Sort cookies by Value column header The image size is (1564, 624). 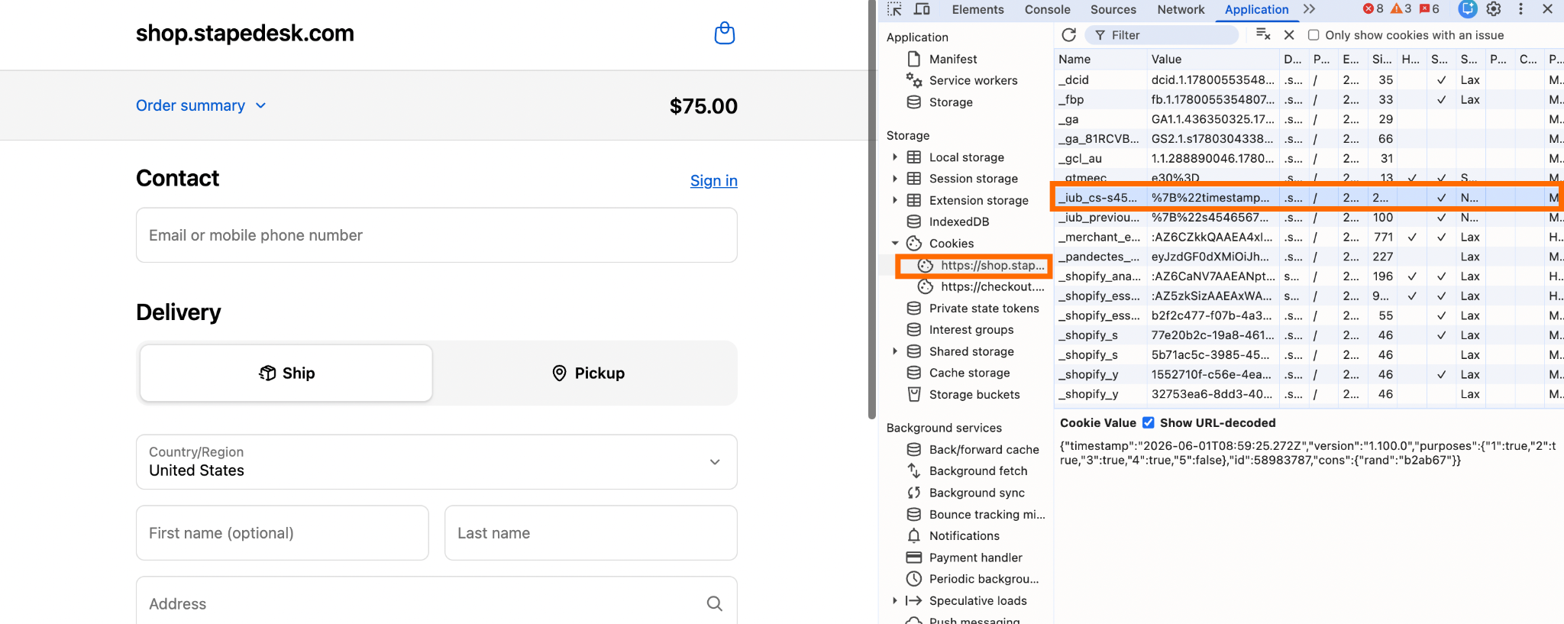tap(1211, 59)
